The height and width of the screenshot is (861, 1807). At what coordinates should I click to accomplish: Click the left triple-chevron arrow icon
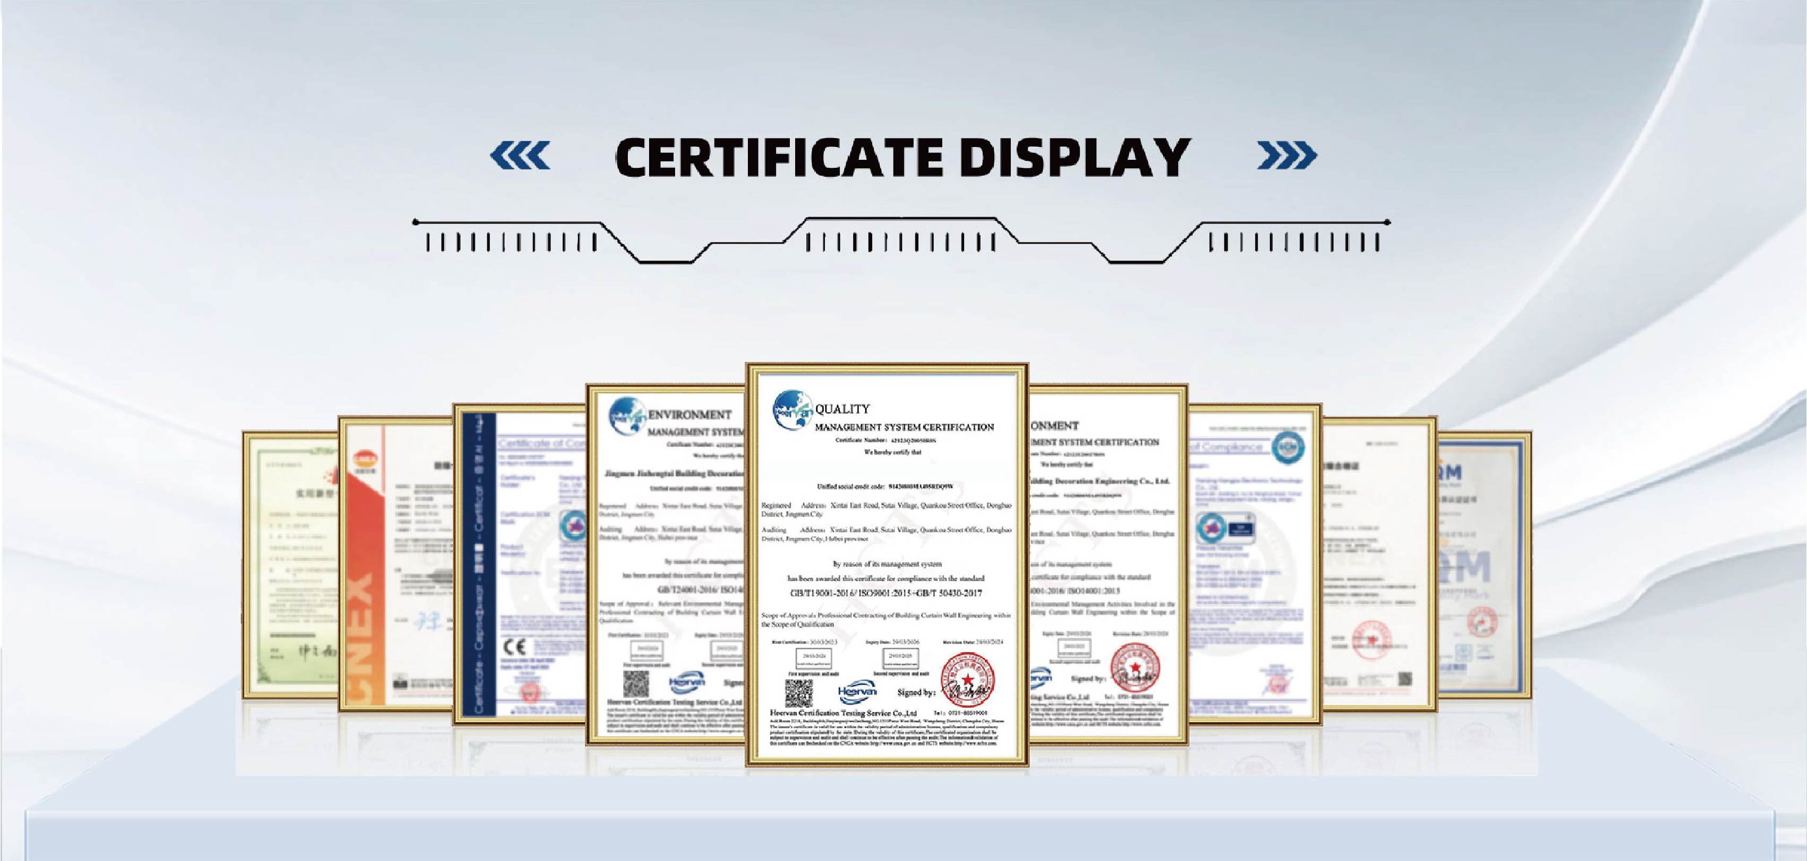[x=520, y=156]
